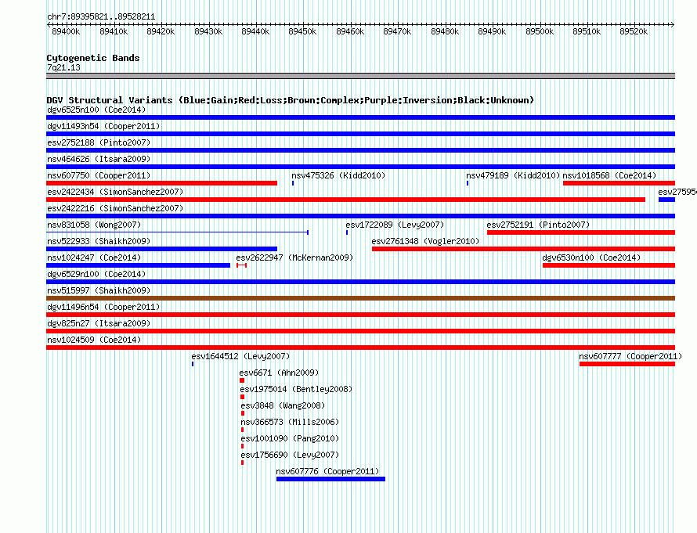Click the esv2422434 (SimonSanchez2007) label
This screenshot has height=533, width=697.
click(x=115, y=192)
